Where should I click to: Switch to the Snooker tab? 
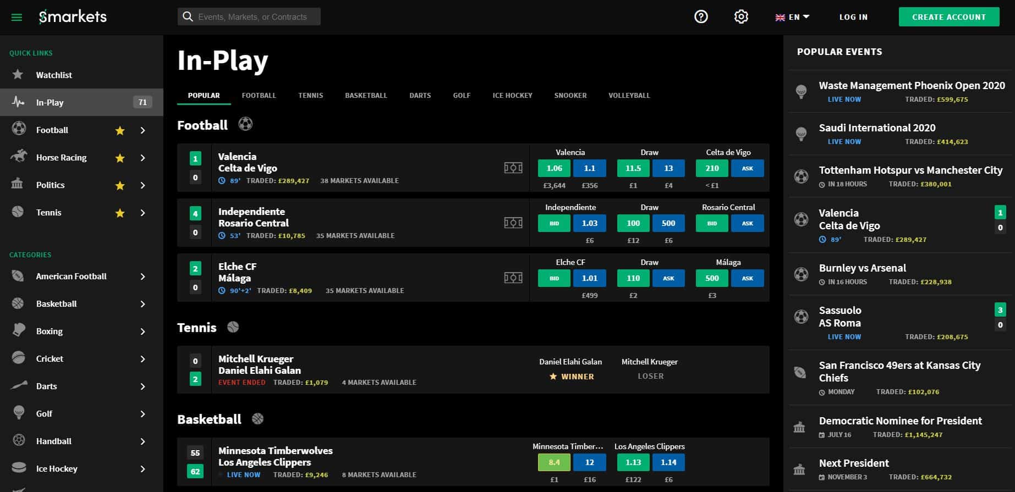point(570,95)
